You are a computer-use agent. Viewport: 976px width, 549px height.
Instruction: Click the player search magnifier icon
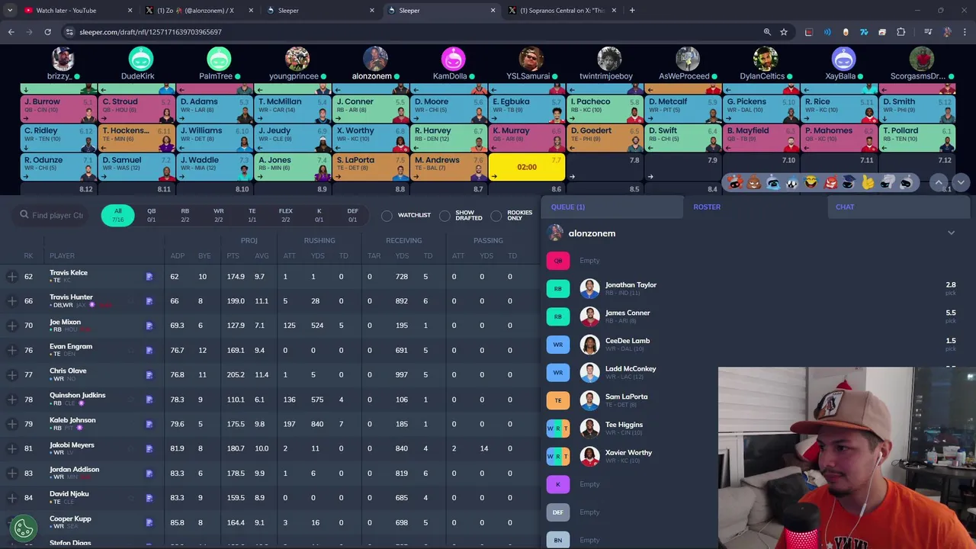click(24, 215)
